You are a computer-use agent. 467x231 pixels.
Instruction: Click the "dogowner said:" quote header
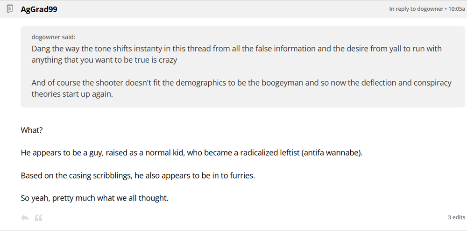[x=53, y=37]
